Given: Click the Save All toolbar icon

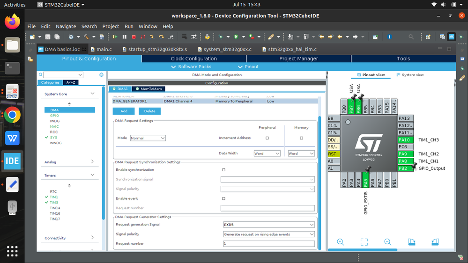Looking at the screenshot, I should click(x=57, y=37).
